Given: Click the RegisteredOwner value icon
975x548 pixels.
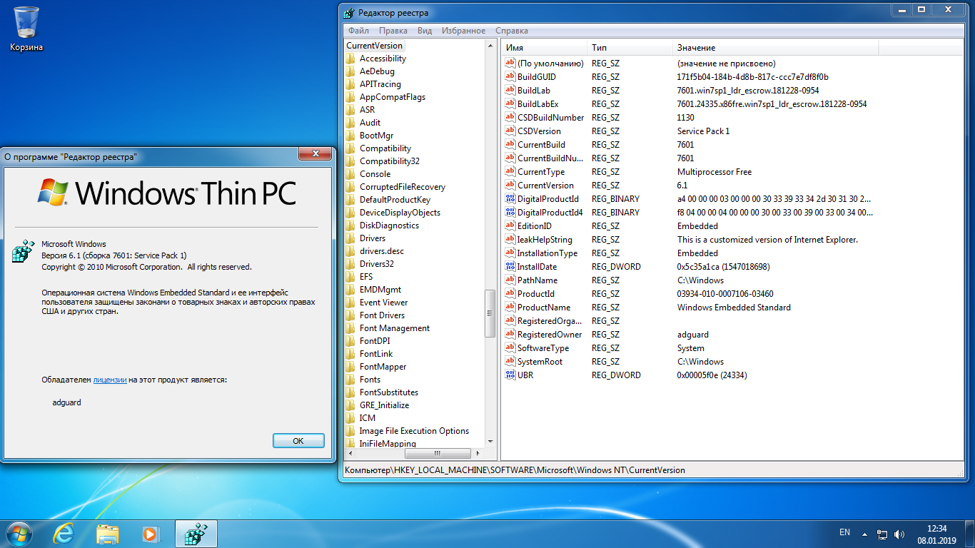Looking at the screenshot, I should pyautogui.click(x=510, y=334).
